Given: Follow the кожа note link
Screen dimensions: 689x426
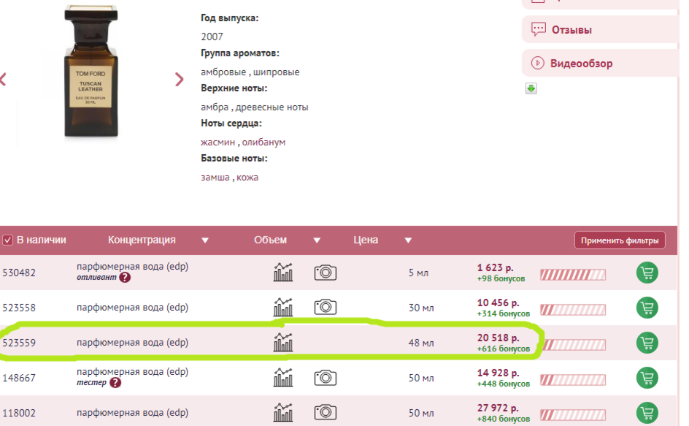Looking at the screenshot, I should pyautogui.click(x=247, y=178).
